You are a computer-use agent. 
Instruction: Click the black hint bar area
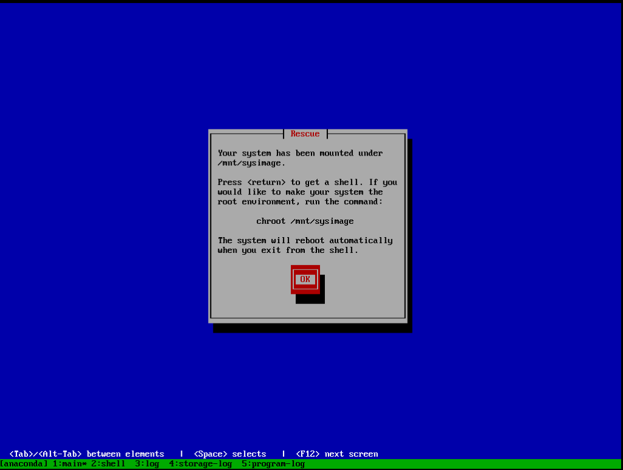coord(487,453)
